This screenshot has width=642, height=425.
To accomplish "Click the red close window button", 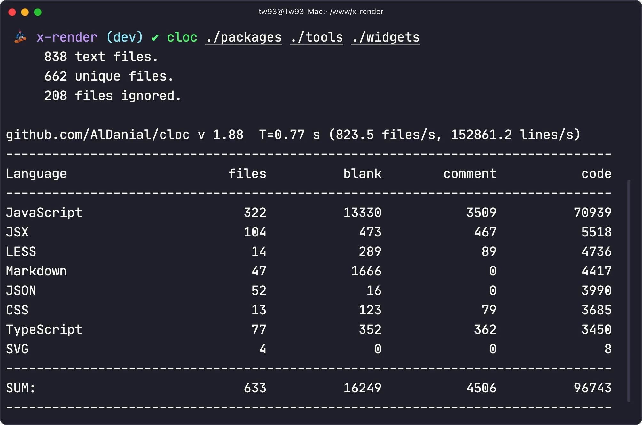I will (x=12, y=12).
